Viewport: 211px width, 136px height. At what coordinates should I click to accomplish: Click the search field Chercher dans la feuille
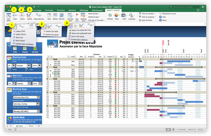pyautogui.click(x=184, y=7)
